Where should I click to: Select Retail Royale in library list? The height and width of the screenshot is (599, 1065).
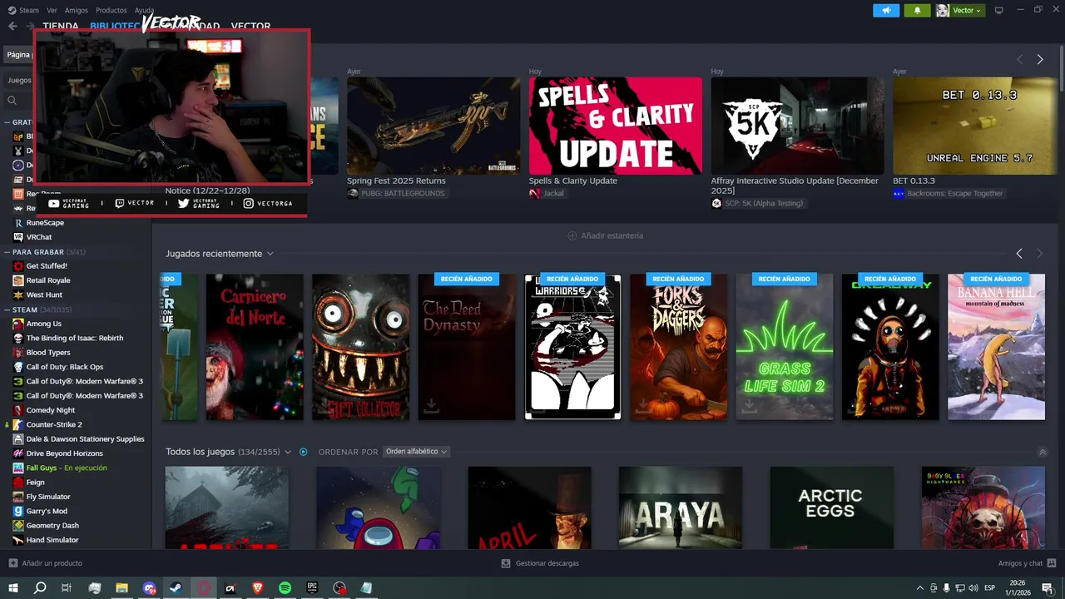pos(48,280)
